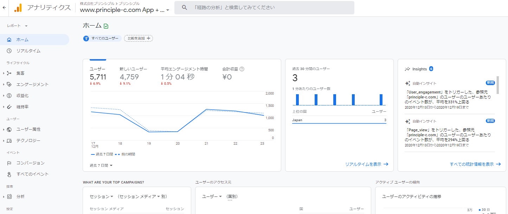Click the back arrow icon at top left
The height and width of the screenshot is (214, 508).
coord(4,7)
